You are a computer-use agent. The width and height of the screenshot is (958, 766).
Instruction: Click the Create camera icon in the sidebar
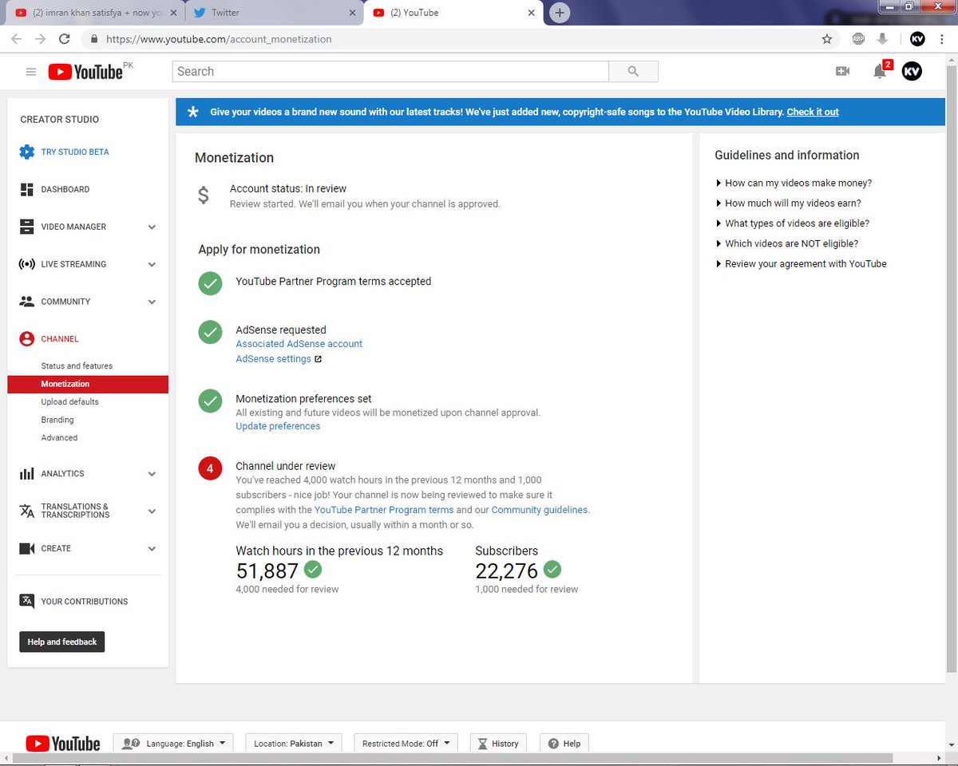pyautogui.click(x=27, y=548)
